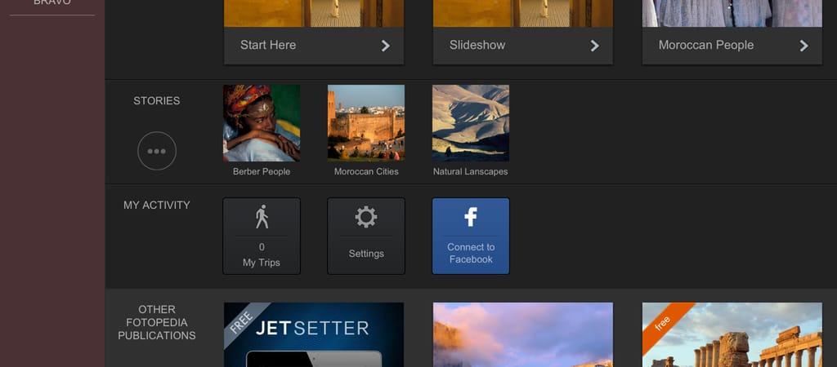Click the Start Here label
Viewport: 837px width, 367px height.
(x=268, y=45)
